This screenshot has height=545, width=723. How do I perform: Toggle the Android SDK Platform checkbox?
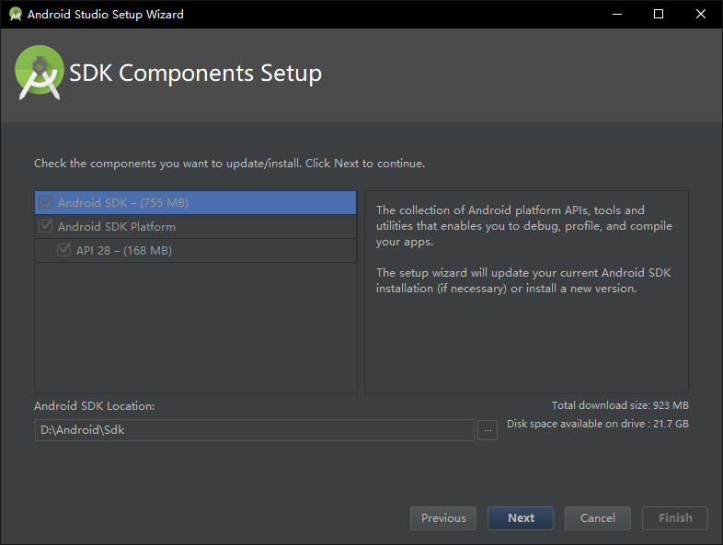tap(46, 226)
